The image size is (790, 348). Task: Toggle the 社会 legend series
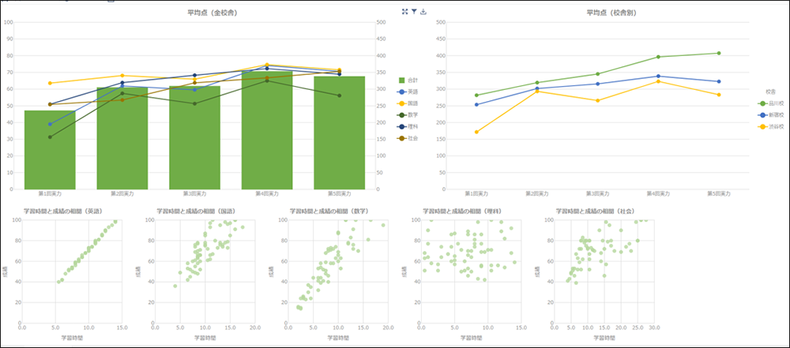pos(408,138)
